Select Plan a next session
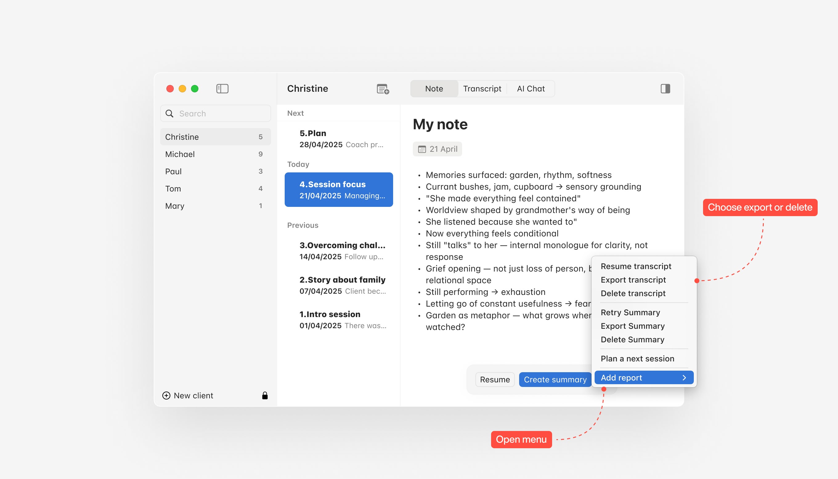838x479 pixels. (637, 359)
